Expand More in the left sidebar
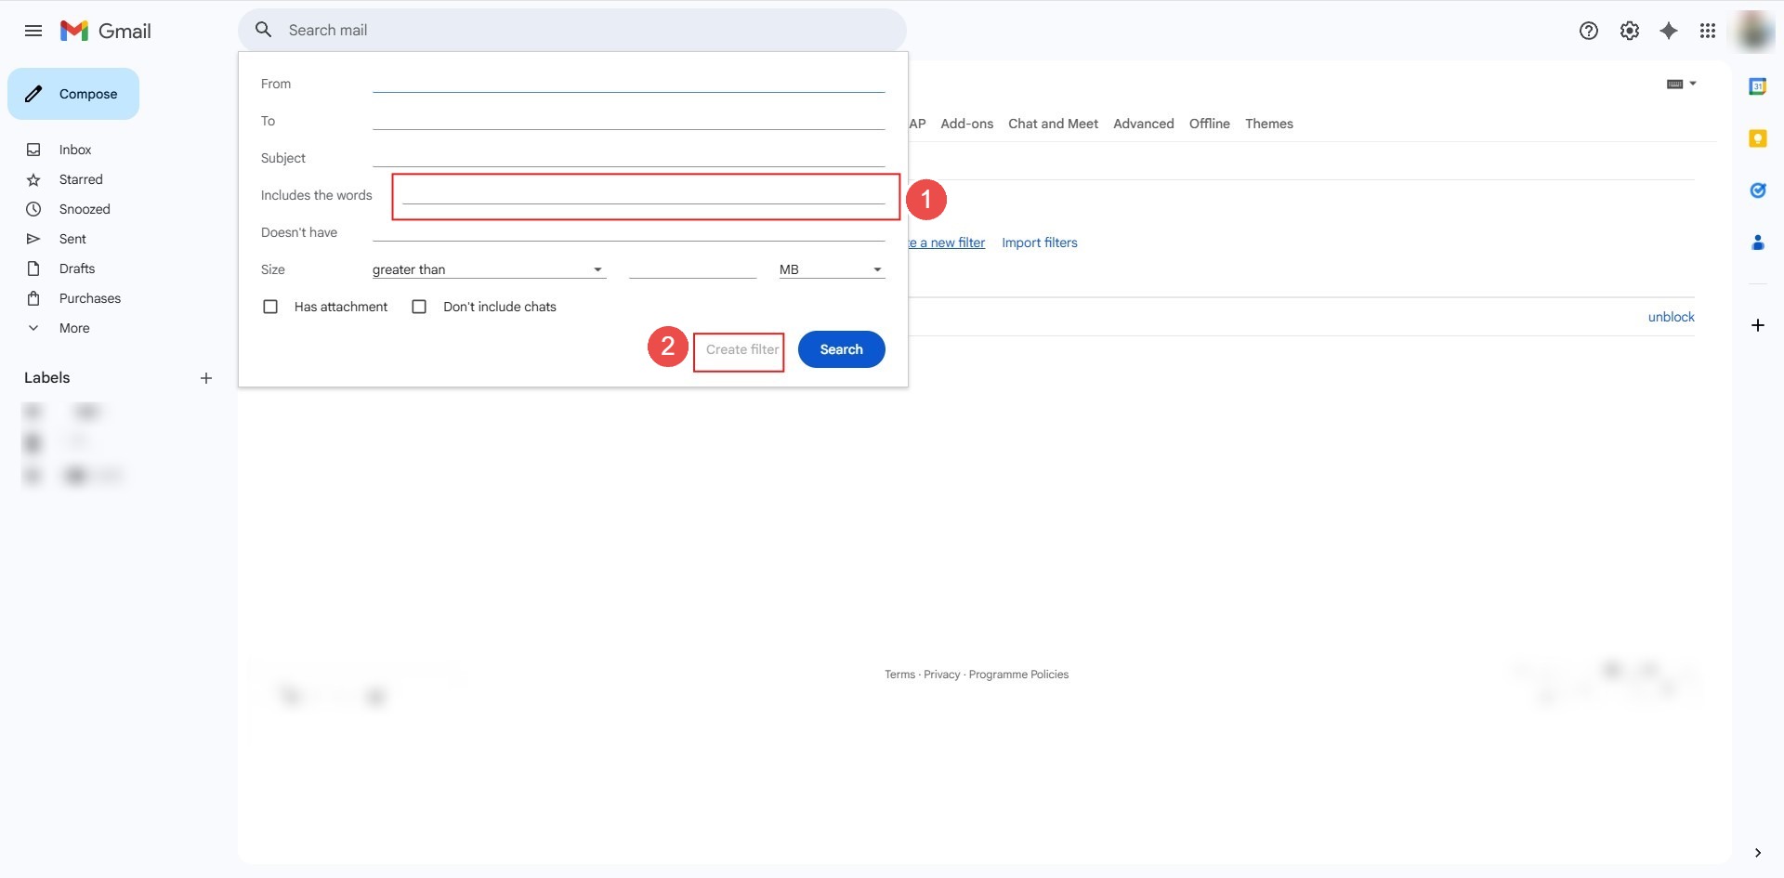This screenshot has width=1784, height=878. (74, 328)
